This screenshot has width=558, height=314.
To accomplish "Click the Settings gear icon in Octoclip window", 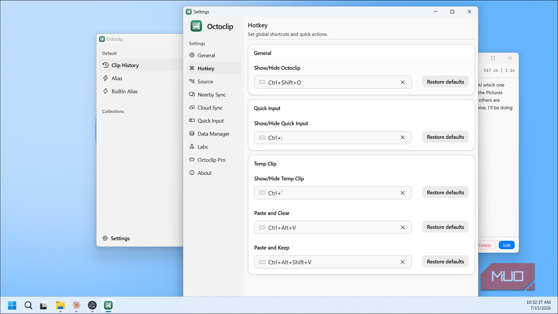I will (x=105, y=238).
